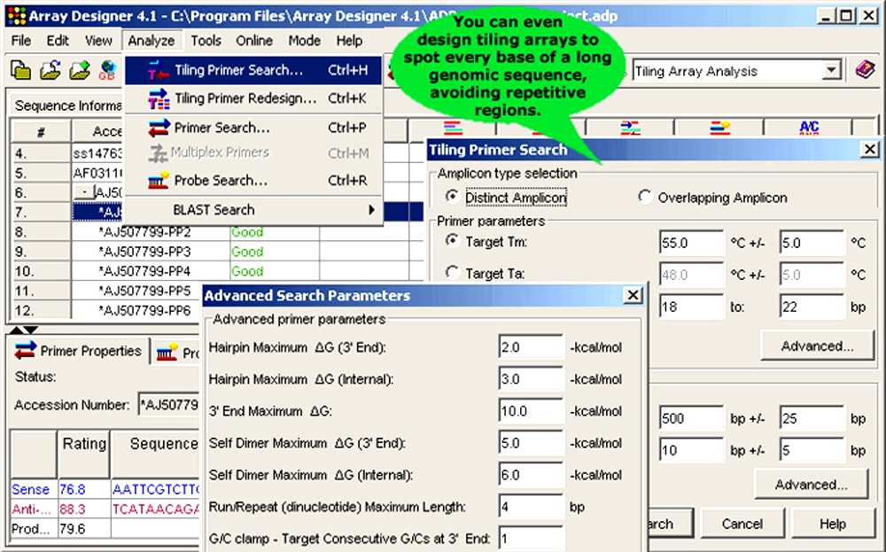
Task: Open the Mode menu
Action: tap(305, 41)
